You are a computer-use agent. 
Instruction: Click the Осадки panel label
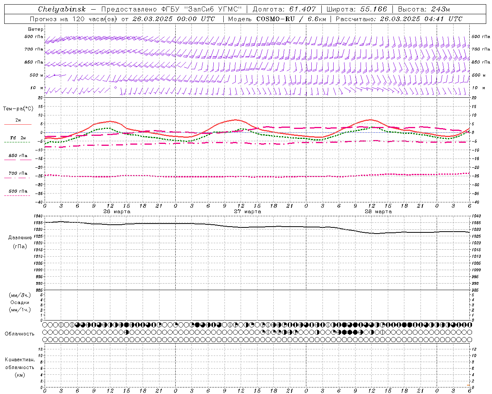coord(20,302)
